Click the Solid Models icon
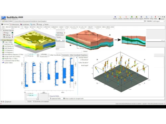This screenshot has width=166, height=124. coord(3,48)
